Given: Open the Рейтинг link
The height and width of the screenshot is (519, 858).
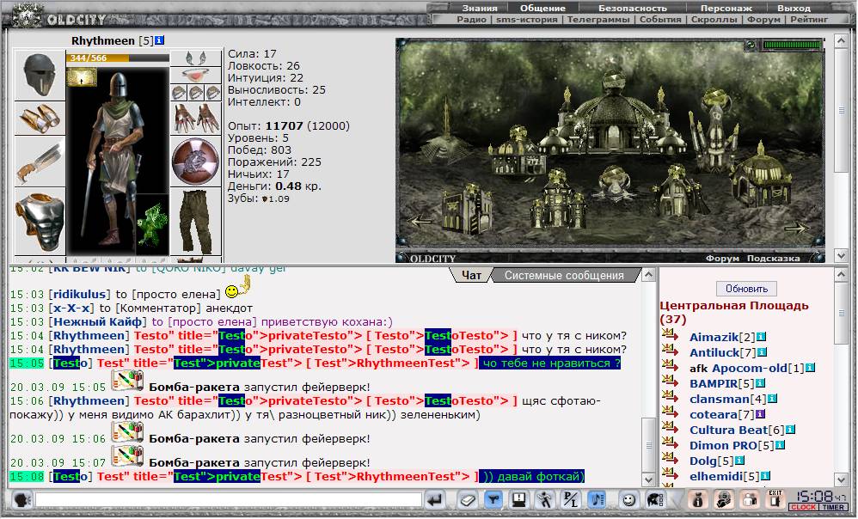Looking at the screenshot, I should [x=809, y=19].
